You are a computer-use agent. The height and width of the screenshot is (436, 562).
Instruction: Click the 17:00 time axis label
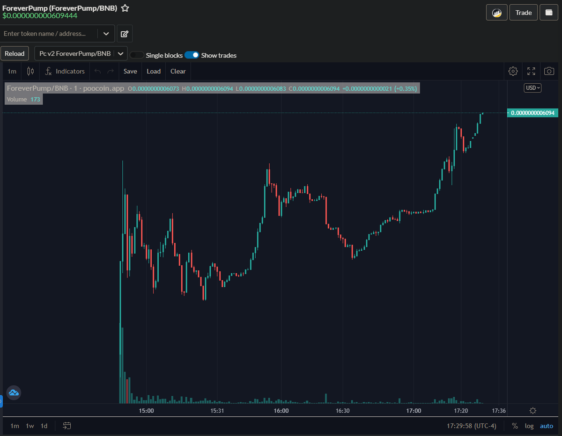click(x=414, y=411)
